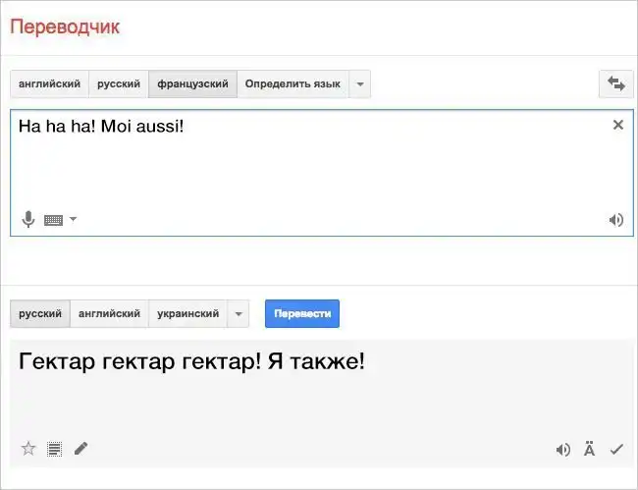Open the keyboard input options arrow

[x=73, y=220]
